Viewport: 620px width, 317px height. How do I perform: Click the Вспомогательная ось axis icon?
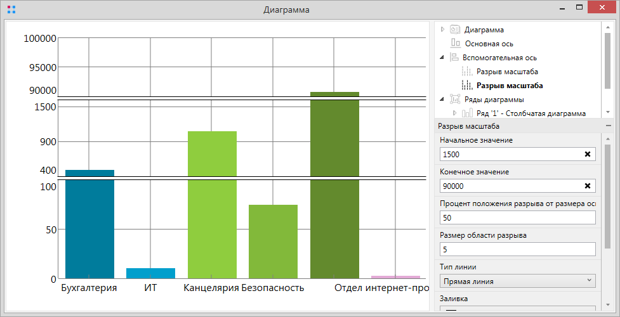(454, 58)
